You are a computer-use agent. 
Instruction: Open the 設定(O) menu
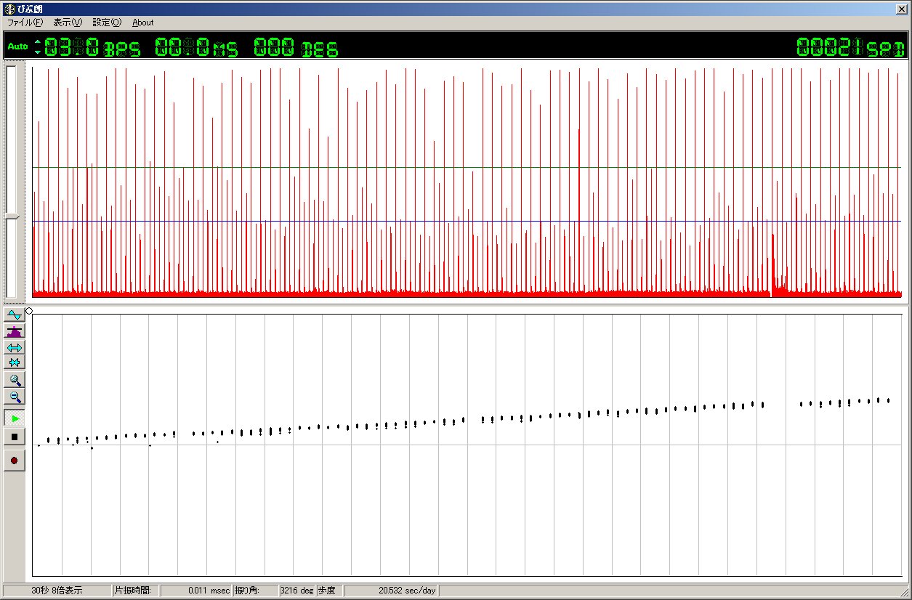pos(107,23)
